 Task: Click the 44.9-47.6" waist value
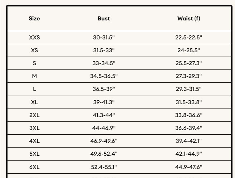tap(189, 167)
